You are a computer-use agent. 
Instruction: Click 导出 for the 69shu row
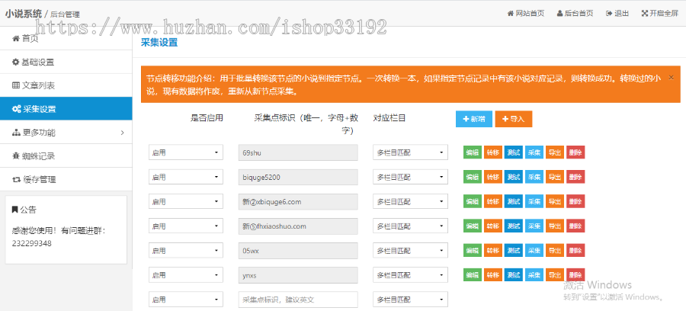(555, 152)
